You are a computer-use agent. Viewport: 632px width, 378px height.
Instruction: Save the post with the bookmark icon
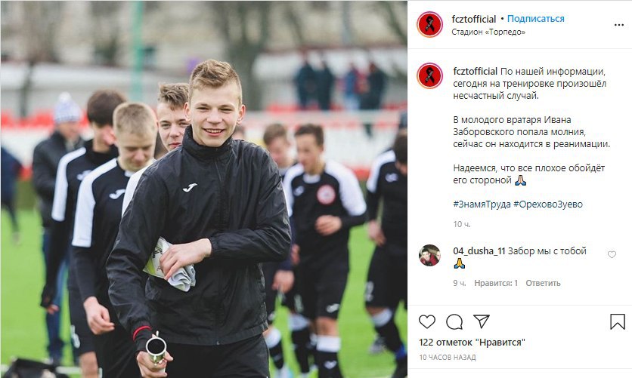coord(617,321)
